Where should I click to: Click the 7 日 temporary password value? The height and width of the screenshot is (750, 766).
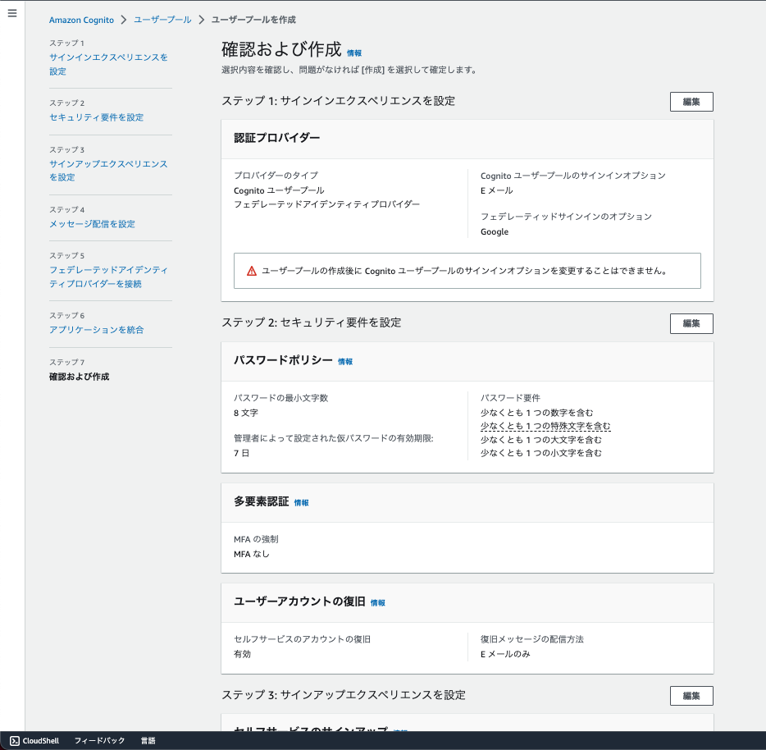pos(241,453)
